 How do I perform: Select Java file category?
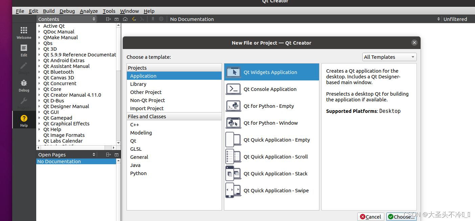coord(174,165)
